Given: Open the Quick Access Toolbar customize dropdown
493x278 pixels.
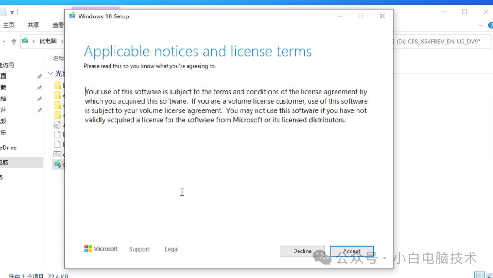Looking at the screenshot, I should (x=12, y=13).
